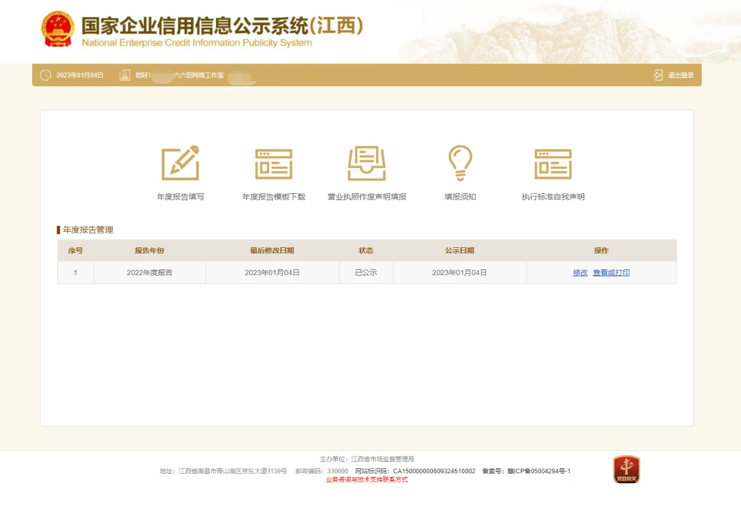
Task: Open the 填报须知 lightbulb icon
Action: click(x=460, y=163)
